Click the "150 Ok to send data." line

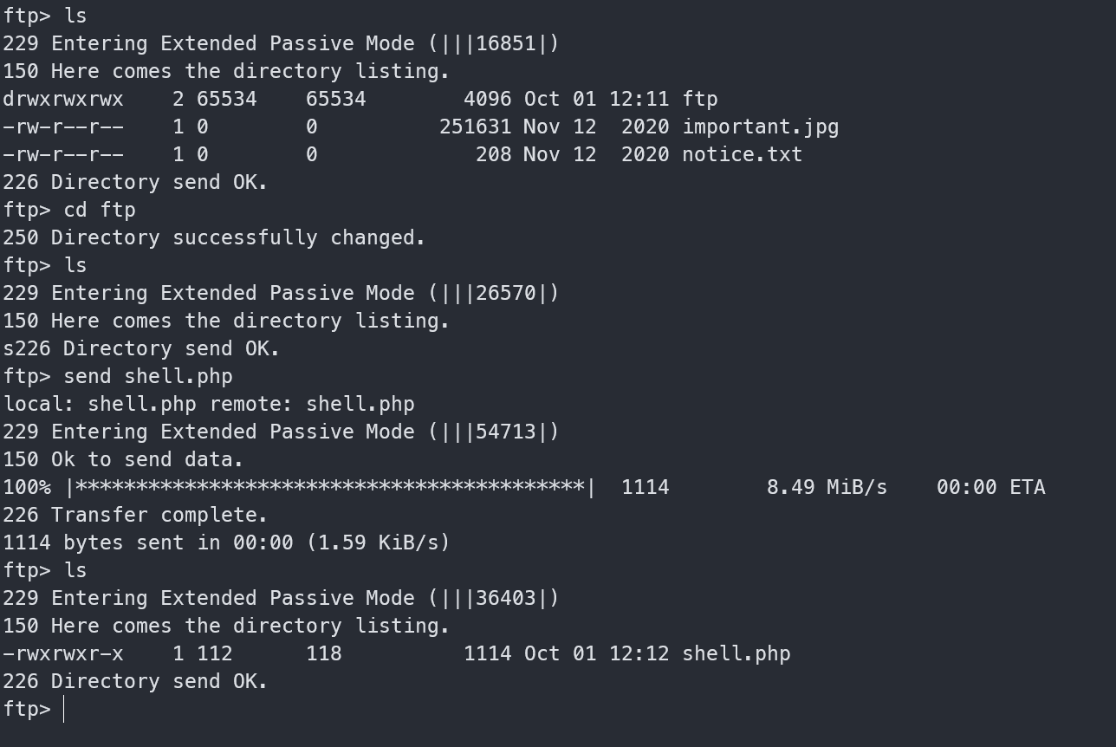(x=123, y=459)
